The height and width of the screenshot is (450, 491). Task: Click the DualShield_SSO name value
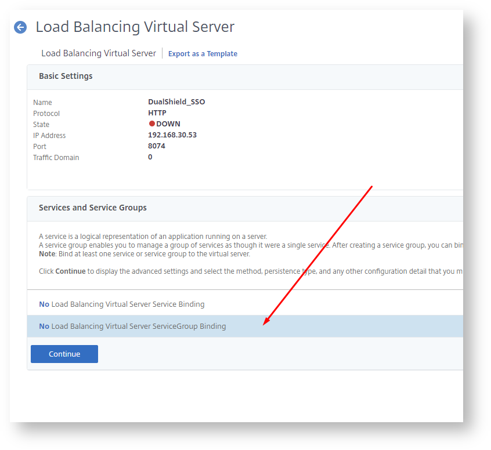(176, 102)
